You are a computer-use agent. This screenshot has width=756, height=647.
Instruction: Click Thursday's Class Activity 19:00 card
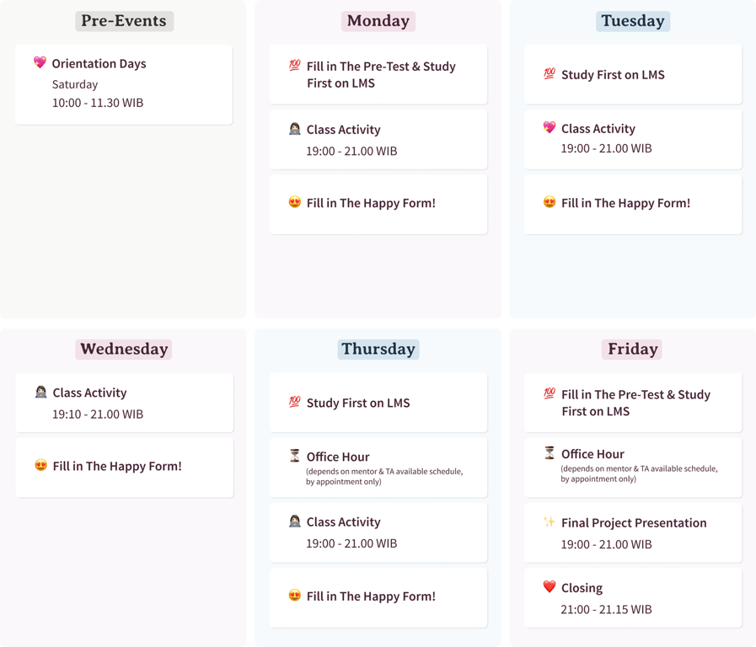378,532
